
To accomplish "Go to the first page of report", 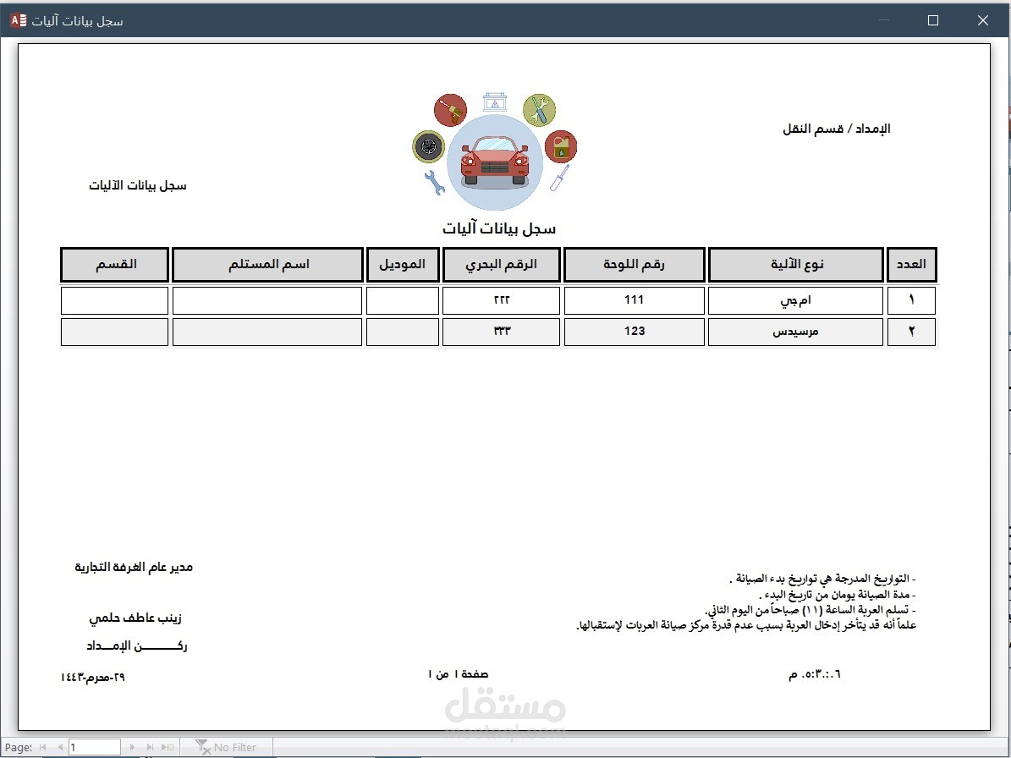I will (x=42, y=747).
